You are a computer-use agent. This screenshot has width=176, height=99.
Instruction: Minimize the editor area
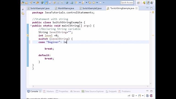(x=147, y=8)
